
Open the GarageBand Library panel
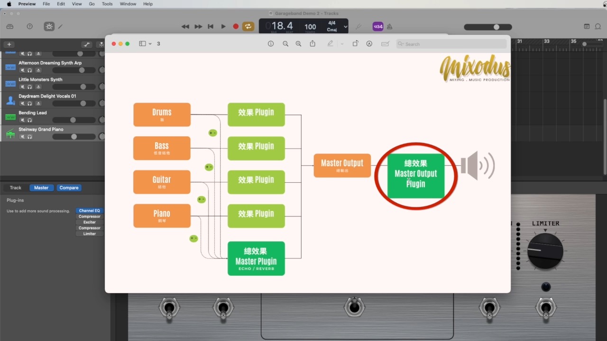point(10,27)
